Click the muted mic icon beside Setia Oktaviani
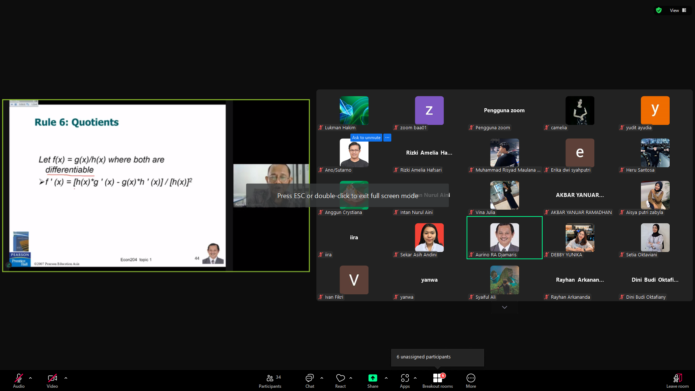Viewport: 695px width, 391px height. pos(622,255)
